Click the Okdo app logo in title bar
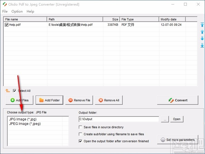Screen dimensions: 205x154 click(5, 4)
